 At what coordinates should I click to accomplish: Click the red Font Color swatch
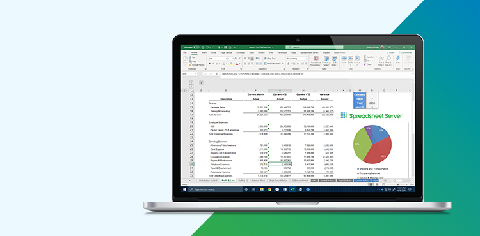tap(237, 63)
